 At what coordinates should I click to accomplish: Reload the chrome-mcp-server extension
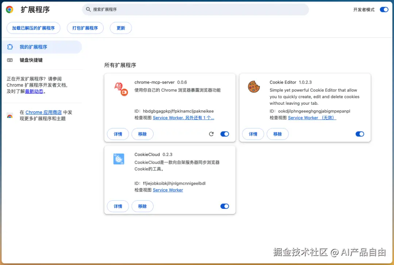(211, 134)
